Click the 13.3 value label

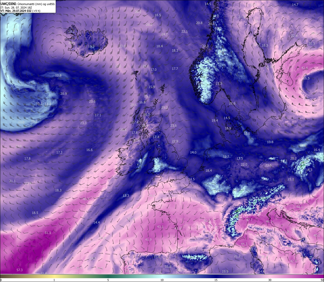click(126, 196)
